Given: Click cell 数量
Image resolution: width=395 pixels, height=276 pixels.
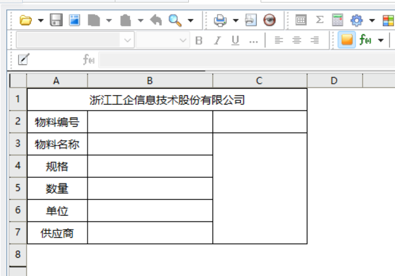Looking at the screenshot, I should [x=57, y=188].
